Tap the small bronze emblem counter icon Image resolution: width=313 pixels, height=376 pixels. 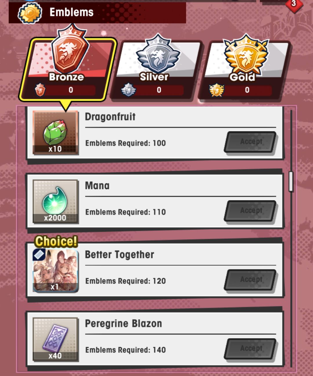tap(40, 90)
